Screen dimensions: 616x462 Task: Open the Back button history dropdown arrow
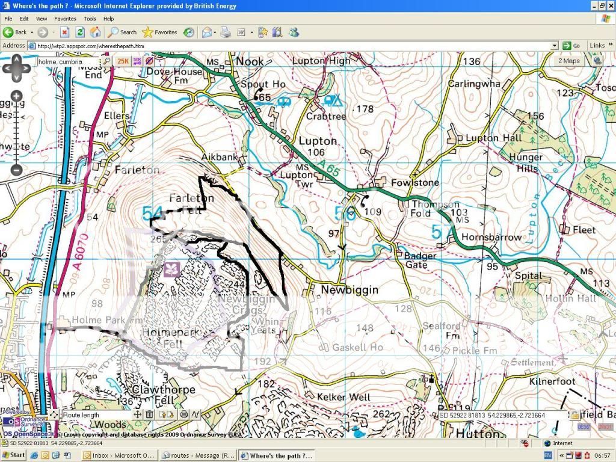tap(32, 32)
